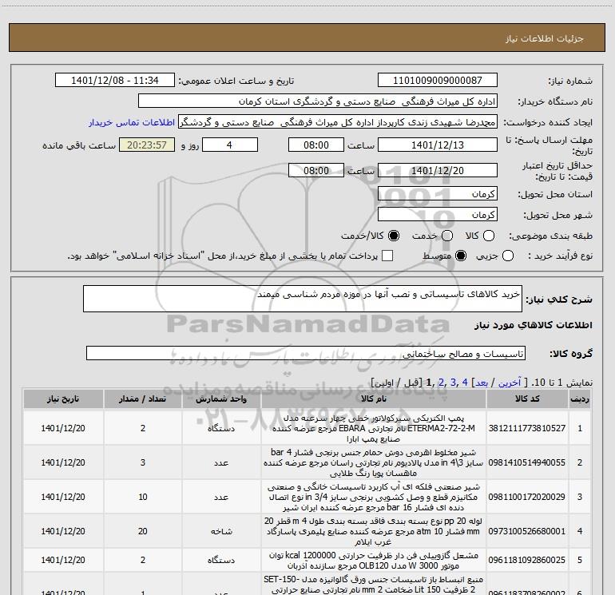The image size is (615, 595).
Task: Click the remaining time field 20:23:57
Action: 147,145
